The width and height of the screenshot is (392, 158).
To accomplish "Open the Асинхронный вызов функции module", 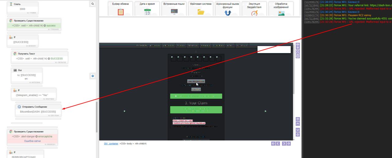I will [x=228, y=9].
